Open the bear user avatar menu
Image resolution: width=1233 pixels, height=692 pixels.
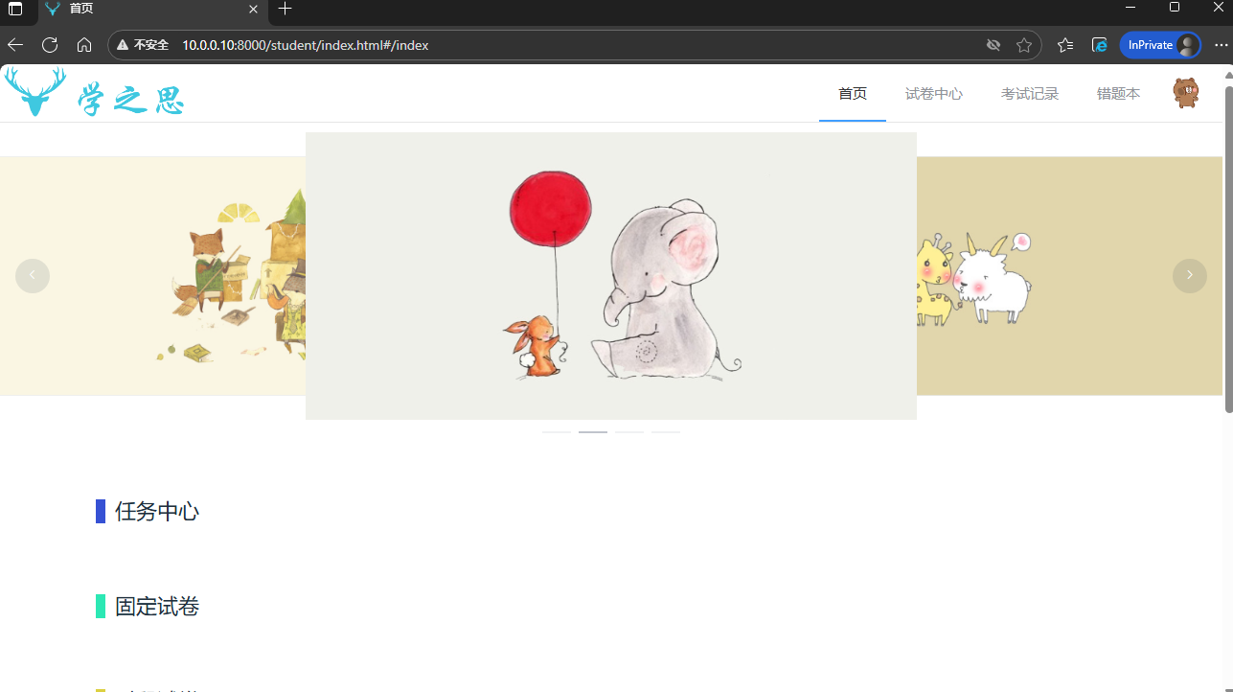[x=1186, y=93]
